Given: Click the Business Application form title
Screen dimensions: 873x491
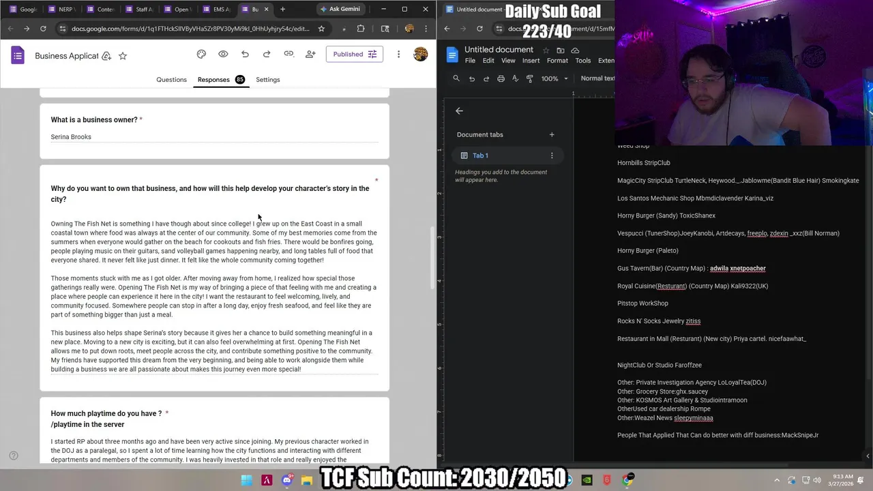Looking at the screenshot, I should click(x=67, y=56).
